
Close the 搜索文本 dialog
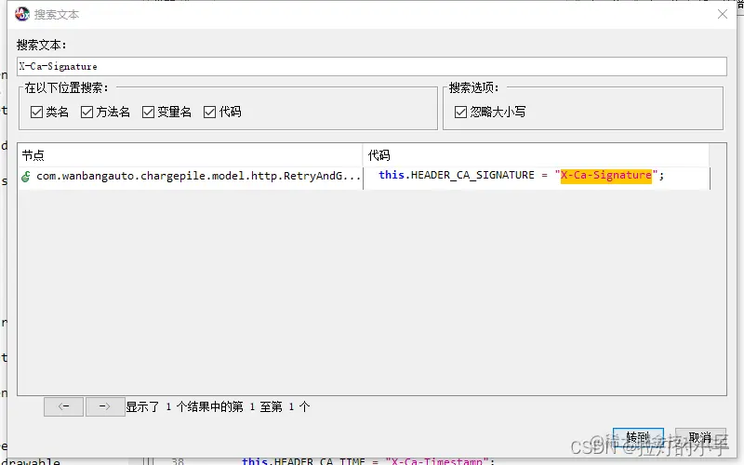pos(723,14)
